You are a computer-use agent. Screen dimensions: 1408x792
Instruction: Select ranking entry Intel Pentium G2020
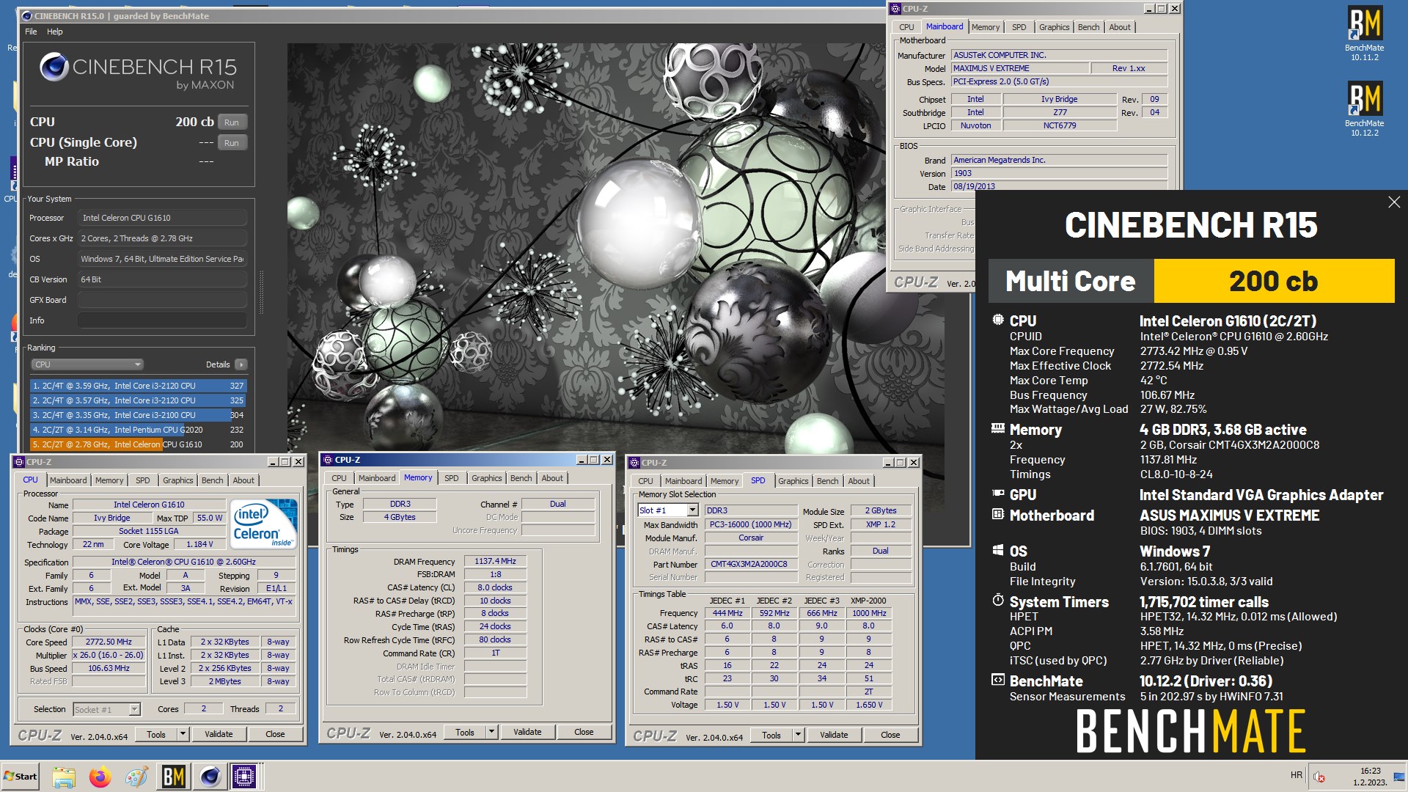(x=138, y=430)
